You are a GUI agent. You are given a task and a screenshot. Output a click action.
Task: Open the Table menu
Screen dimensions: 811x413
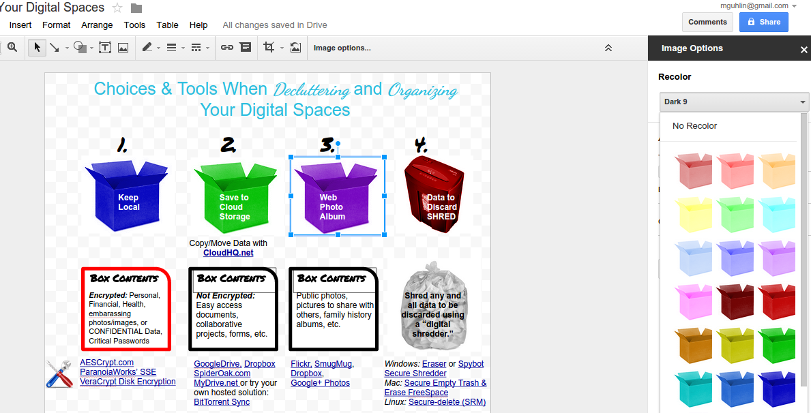pyautogui.click(x=167, y=25)
